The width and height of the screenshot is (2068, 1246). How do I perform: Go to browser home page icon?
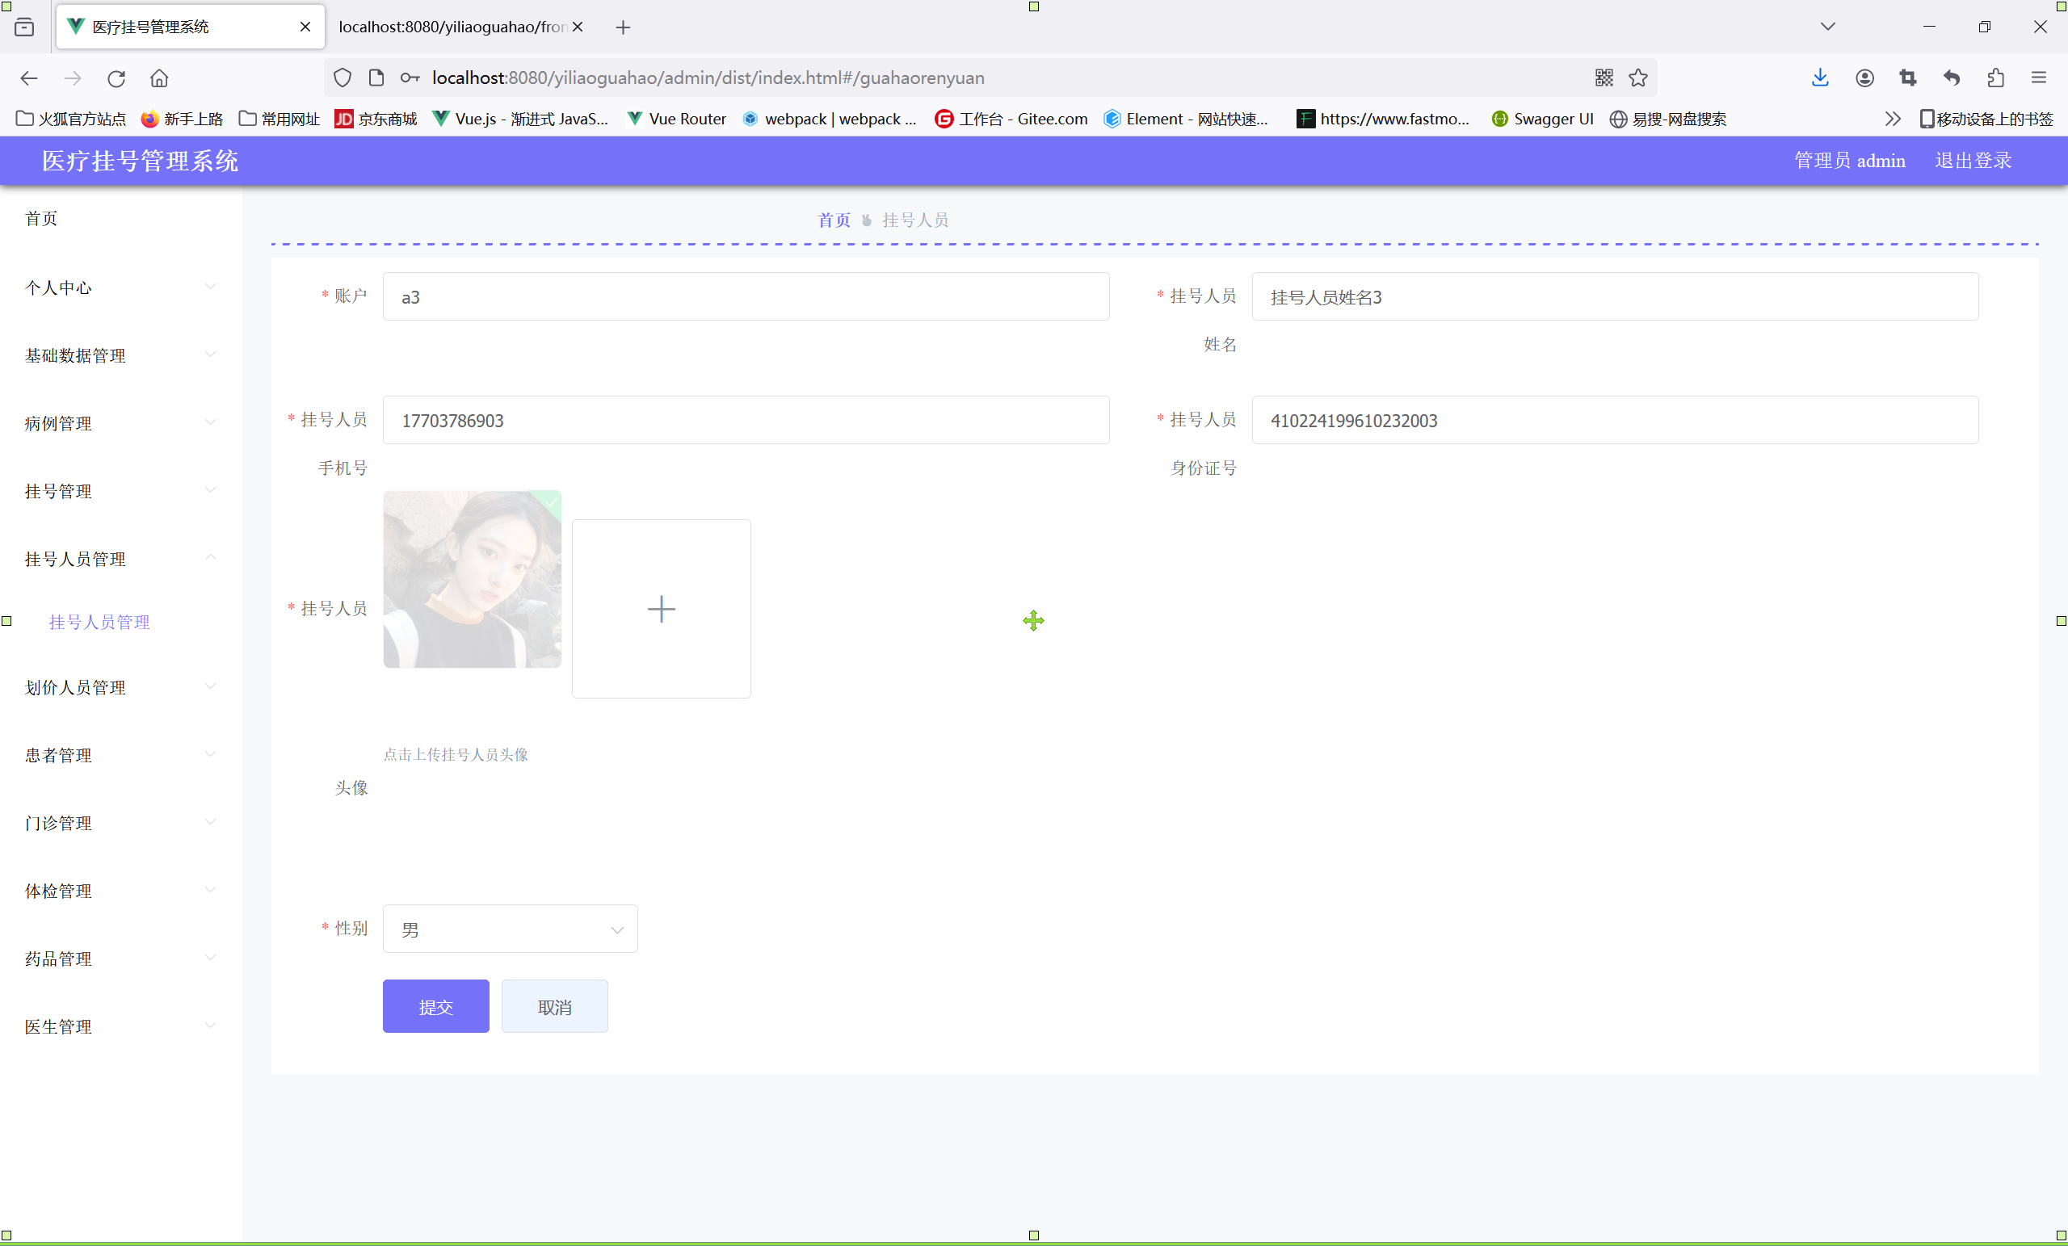pos(159,78)
